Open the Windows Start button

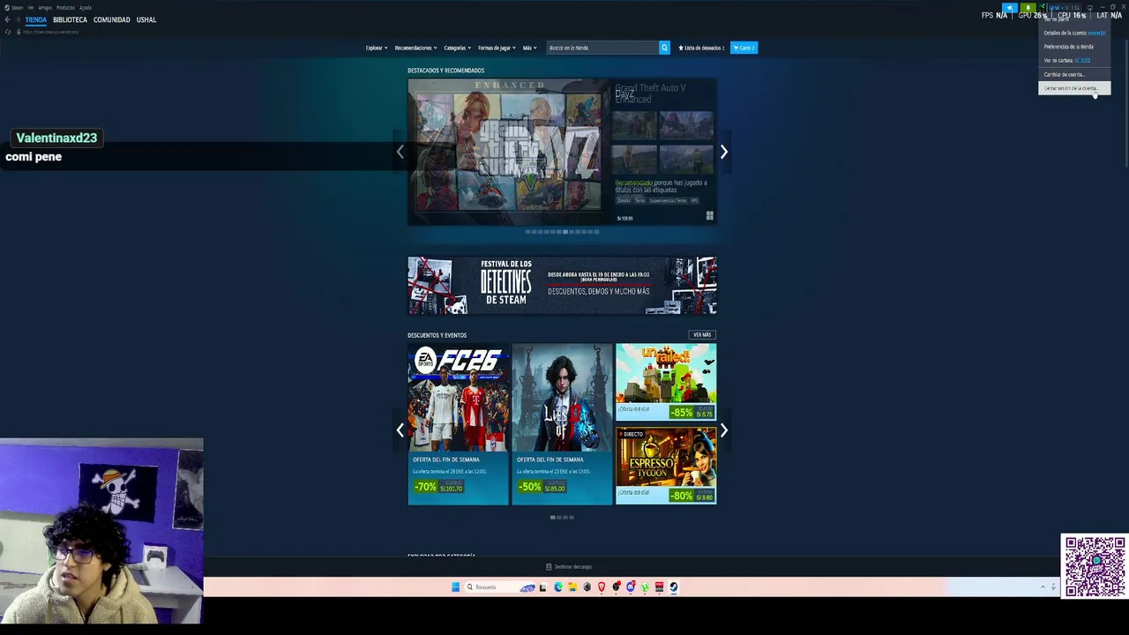tap(455, 587)
